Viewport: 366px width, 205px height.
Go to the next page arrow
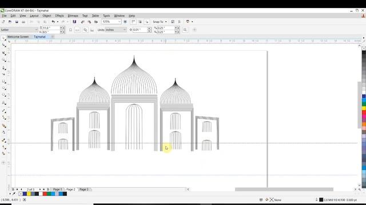[40, 190]
